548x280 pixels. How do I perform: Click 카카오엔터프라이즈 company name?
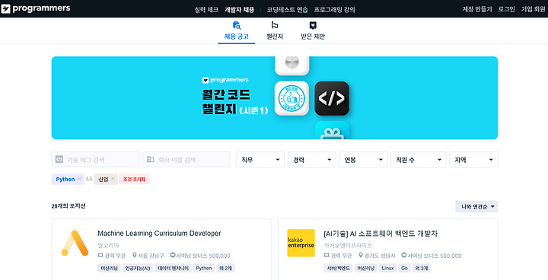coord(348,246)
